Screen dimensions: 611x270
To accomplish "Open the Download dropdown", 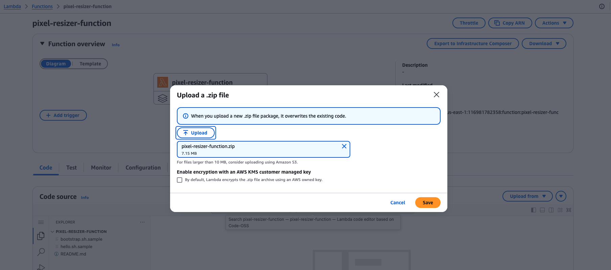I will (x=544, y=43).
